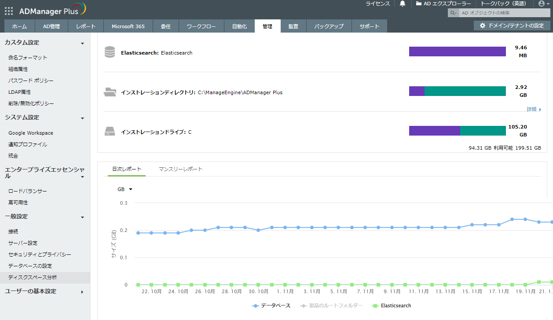Click the search magnifier icon
Image resolution: width=553 pixels, height=320 pixels.
[x=453, y=13]
